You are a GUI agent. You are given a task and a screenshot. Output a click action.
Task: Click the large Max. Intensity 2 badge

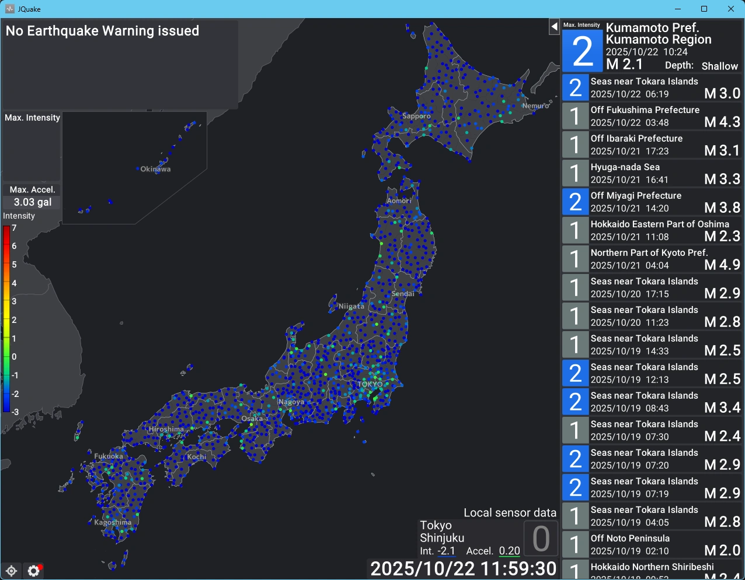click(582, 51)
